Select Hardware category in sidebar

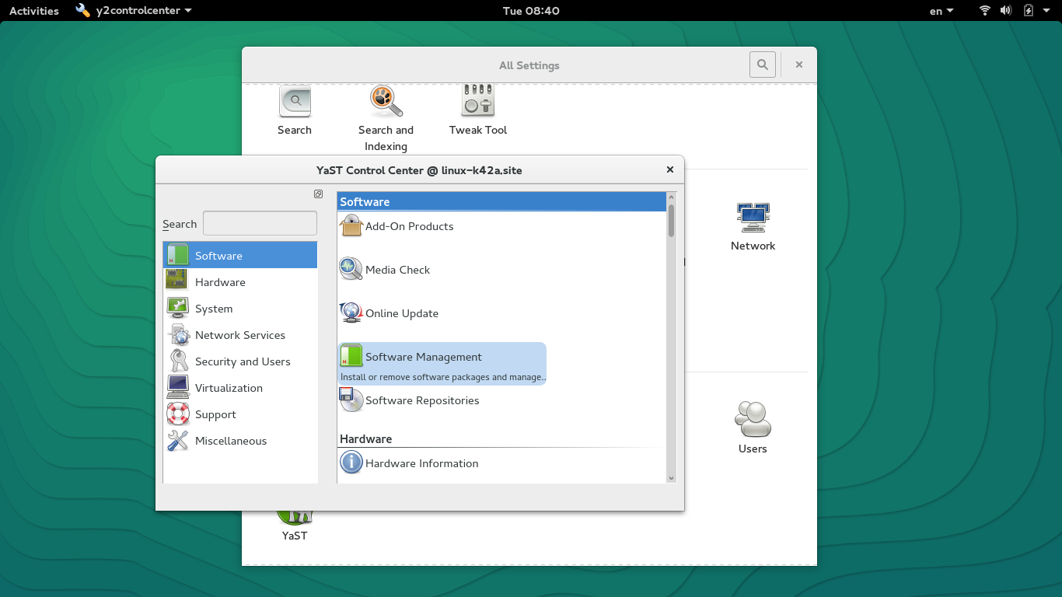click(x=220, y=282)
